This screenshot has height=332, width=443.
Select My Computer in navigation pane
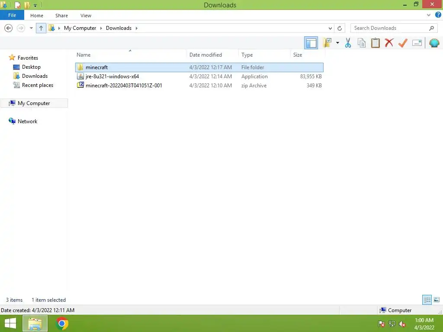34,103
